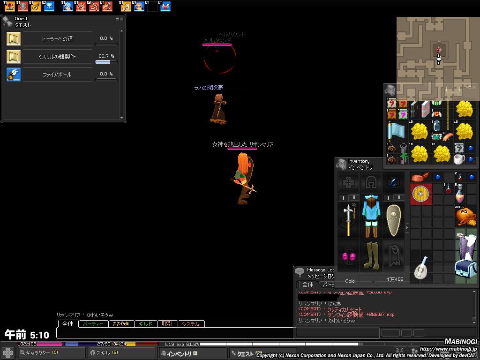Click the equipped boots slot
This screenshot has height=360, width=480.
[371, 255]
